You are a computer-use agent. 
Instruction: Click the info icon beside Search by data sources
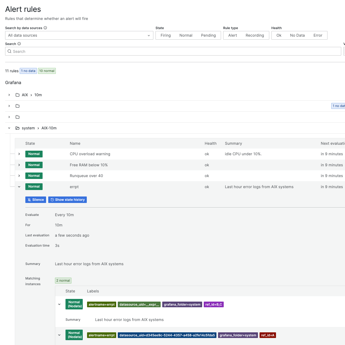point(45,28)
